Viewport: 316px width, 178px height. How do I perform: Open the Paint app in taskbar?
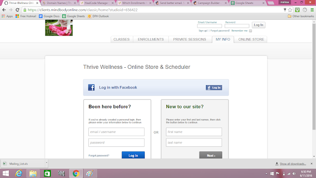pos(90,174)
